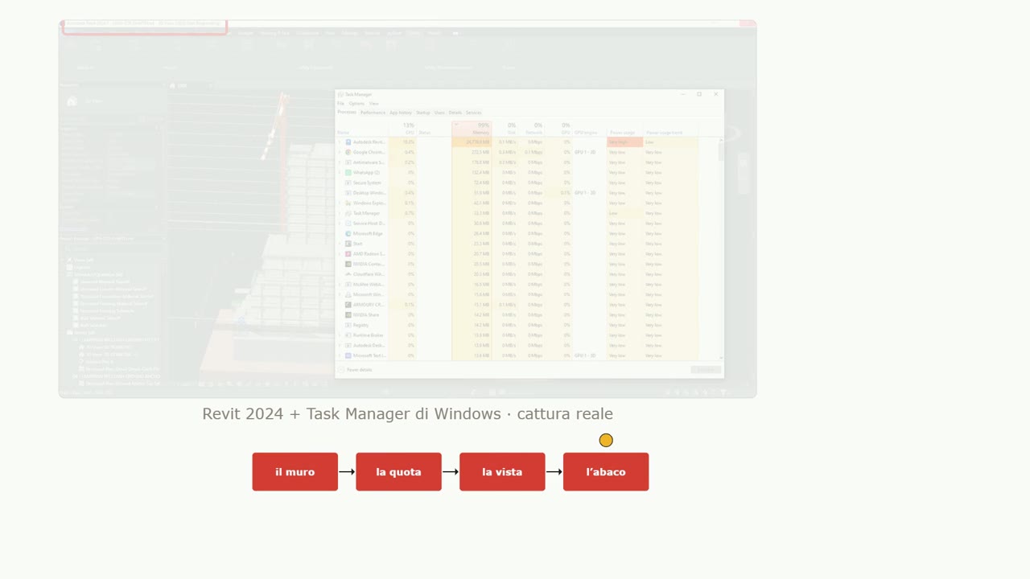Sort by the Power usage column
The width and height of the screenshot is (1030, 579).
[x=624, y=129]
